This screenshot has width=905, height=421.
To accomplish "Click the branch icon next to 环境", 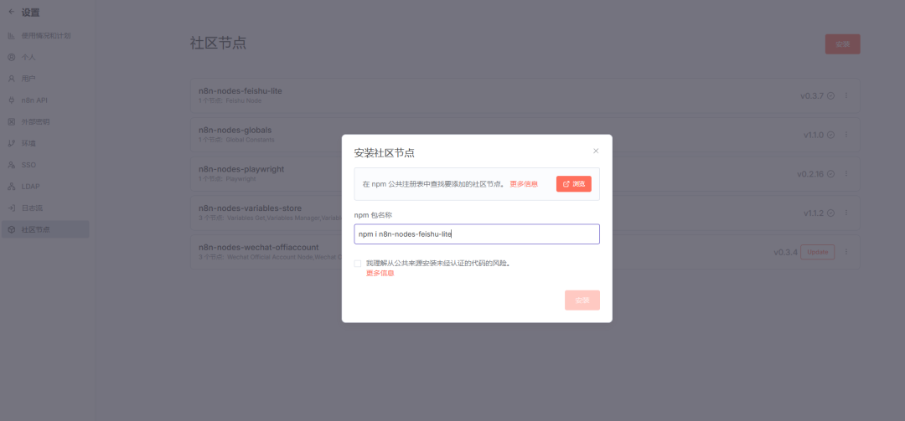I will (12, 143).
